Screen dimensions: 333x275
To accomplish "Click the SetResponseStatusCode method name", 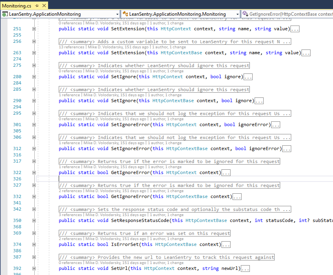I will pos(140,220).
